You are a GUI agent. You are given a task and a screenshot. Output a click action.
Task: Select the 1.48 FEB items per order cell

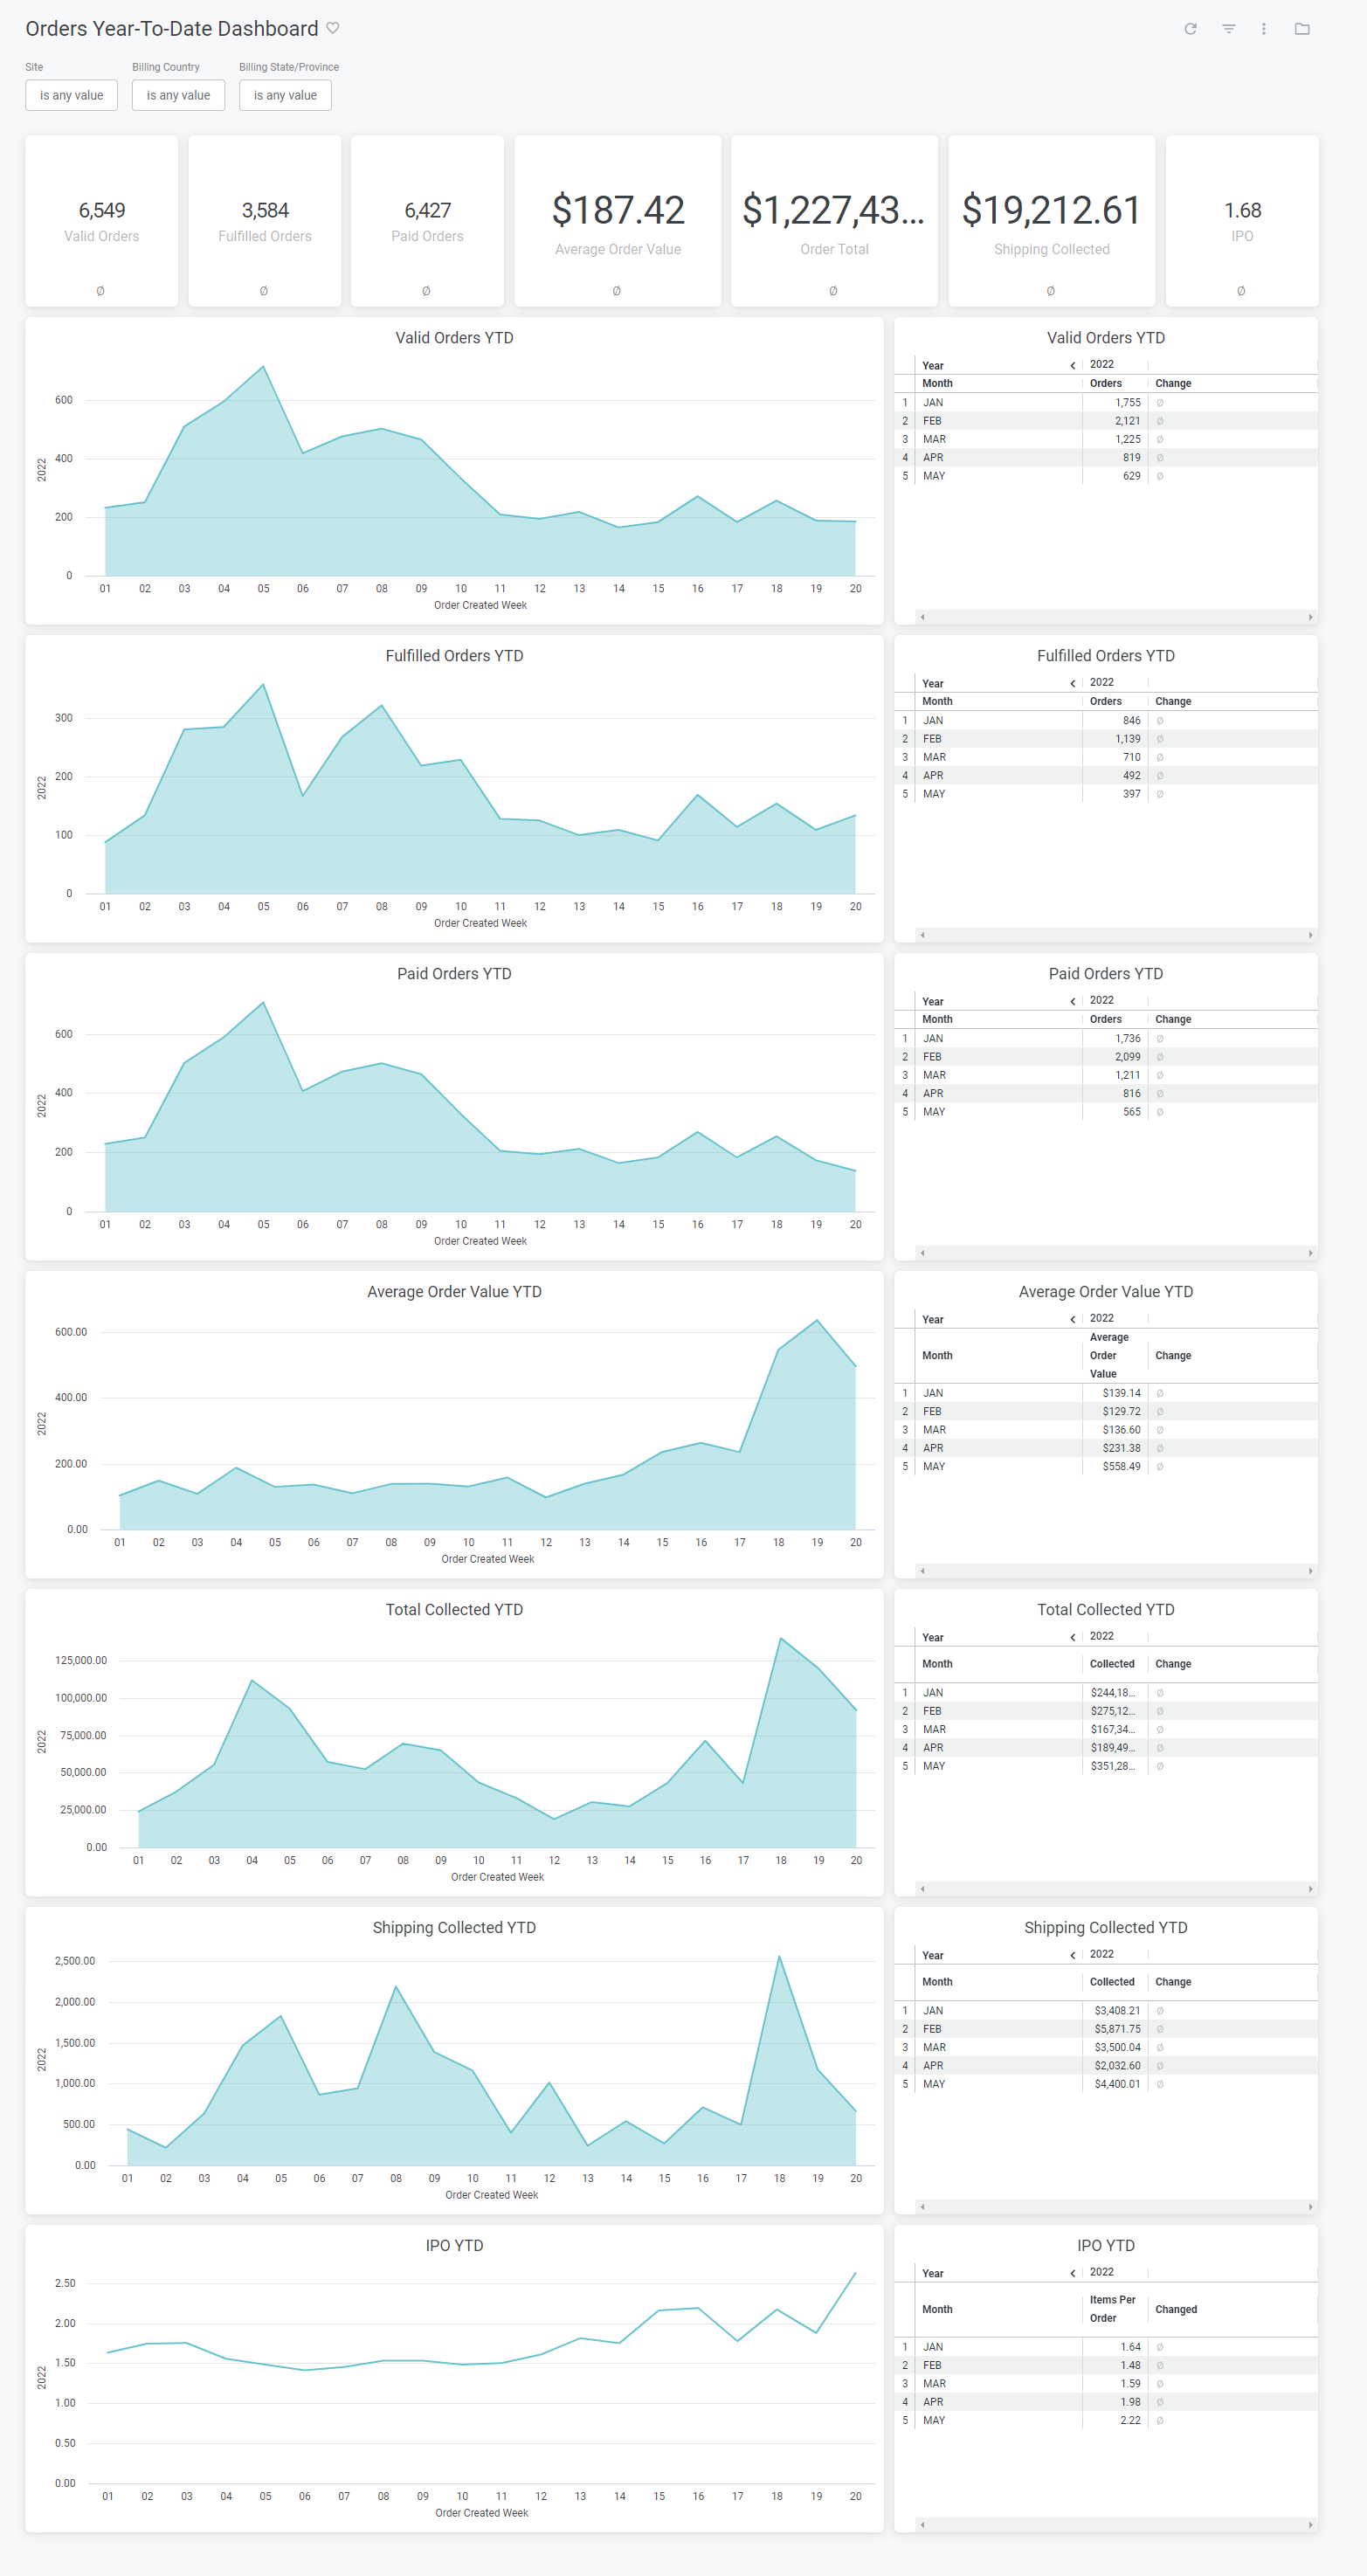(1114, 2365)
